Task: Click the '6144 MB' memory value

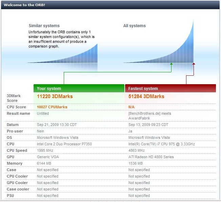Action: coord(44,163)
